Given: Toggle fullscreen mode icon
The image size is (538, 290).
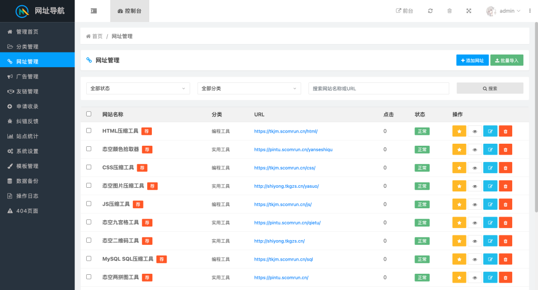Looking at the screenshot, I should [x=469, y=11].
